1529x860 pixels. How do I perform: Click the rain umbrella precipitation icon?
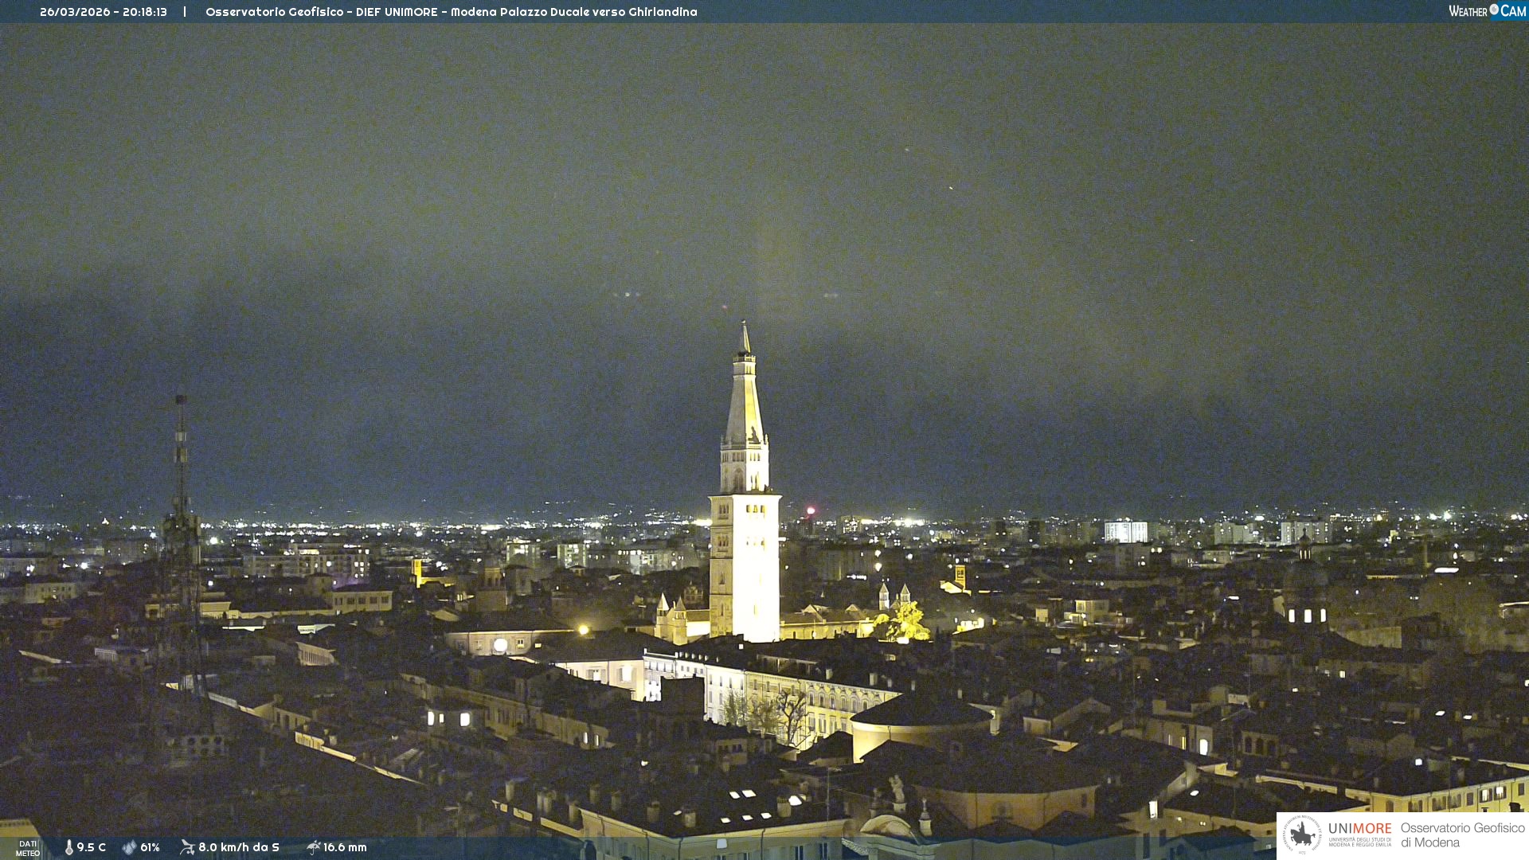pos(313,847)
